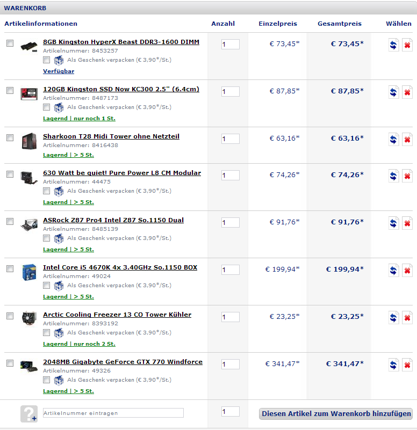Remove Sharkoon T28 Midi Tower via red X
This screenshot has height=430, width=417.
pyautogui.click(x=407, y=140)
